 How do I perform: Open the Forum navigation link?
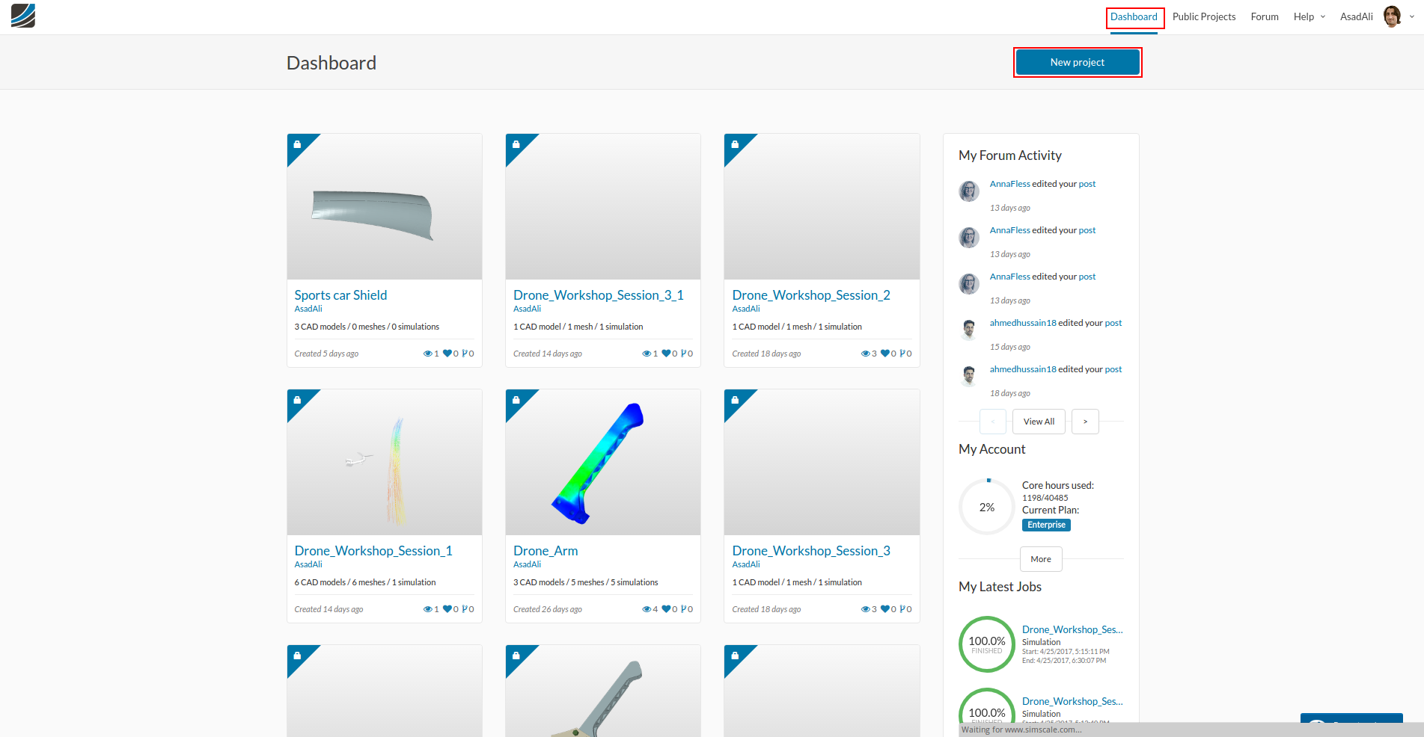click(x=1265, y=16)
